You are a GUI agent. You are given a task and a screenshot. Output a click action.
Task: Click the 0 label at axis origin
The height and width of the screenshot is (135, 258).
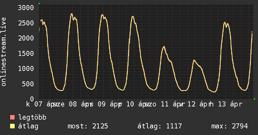click(x=32, y=99)
